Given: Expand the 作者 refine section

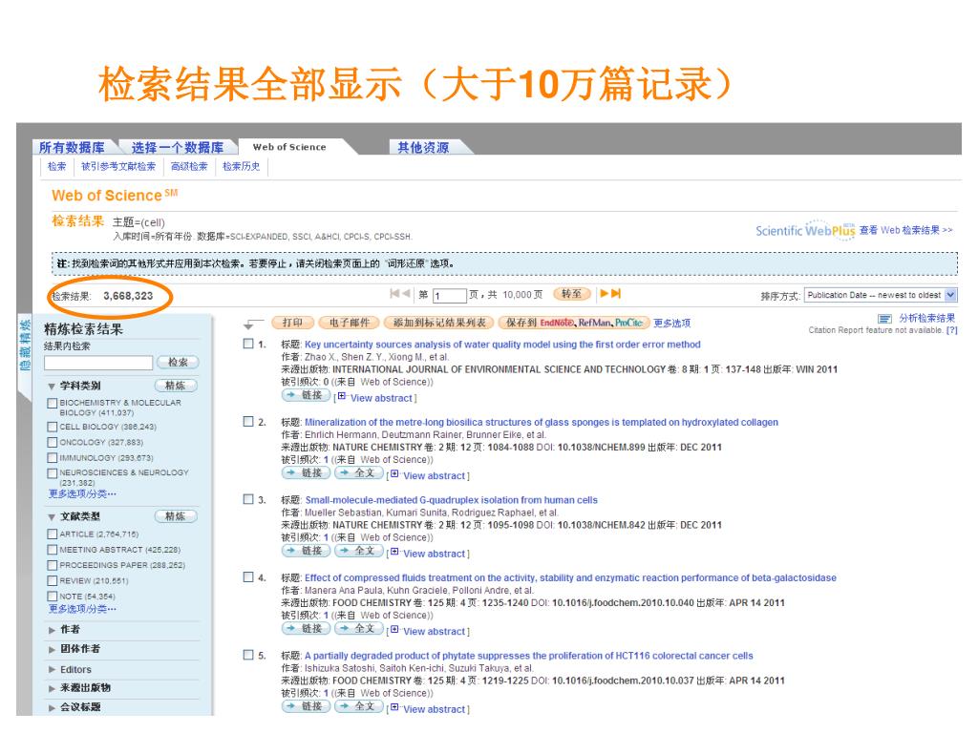Looking at the screenshot, I should coord(52,630).
